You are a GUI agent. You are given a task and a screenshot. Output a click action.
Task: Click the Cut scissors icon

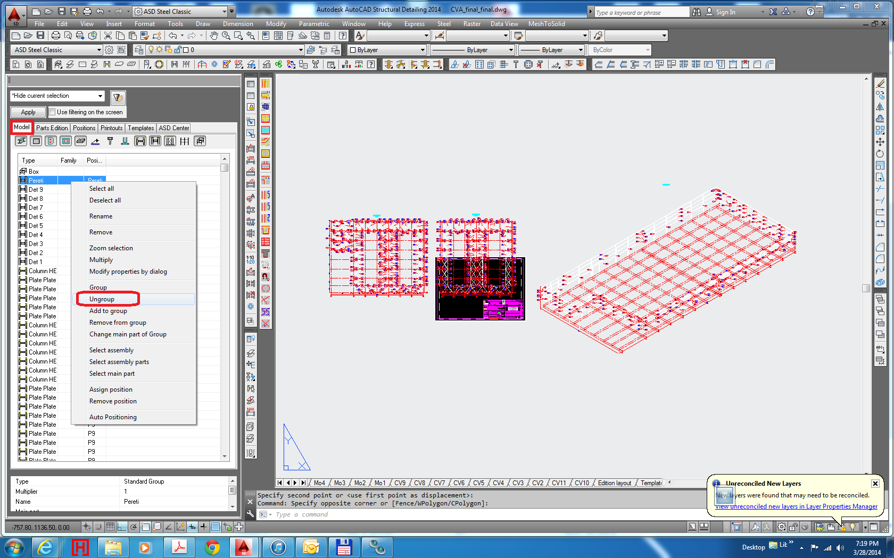[108, 36]
